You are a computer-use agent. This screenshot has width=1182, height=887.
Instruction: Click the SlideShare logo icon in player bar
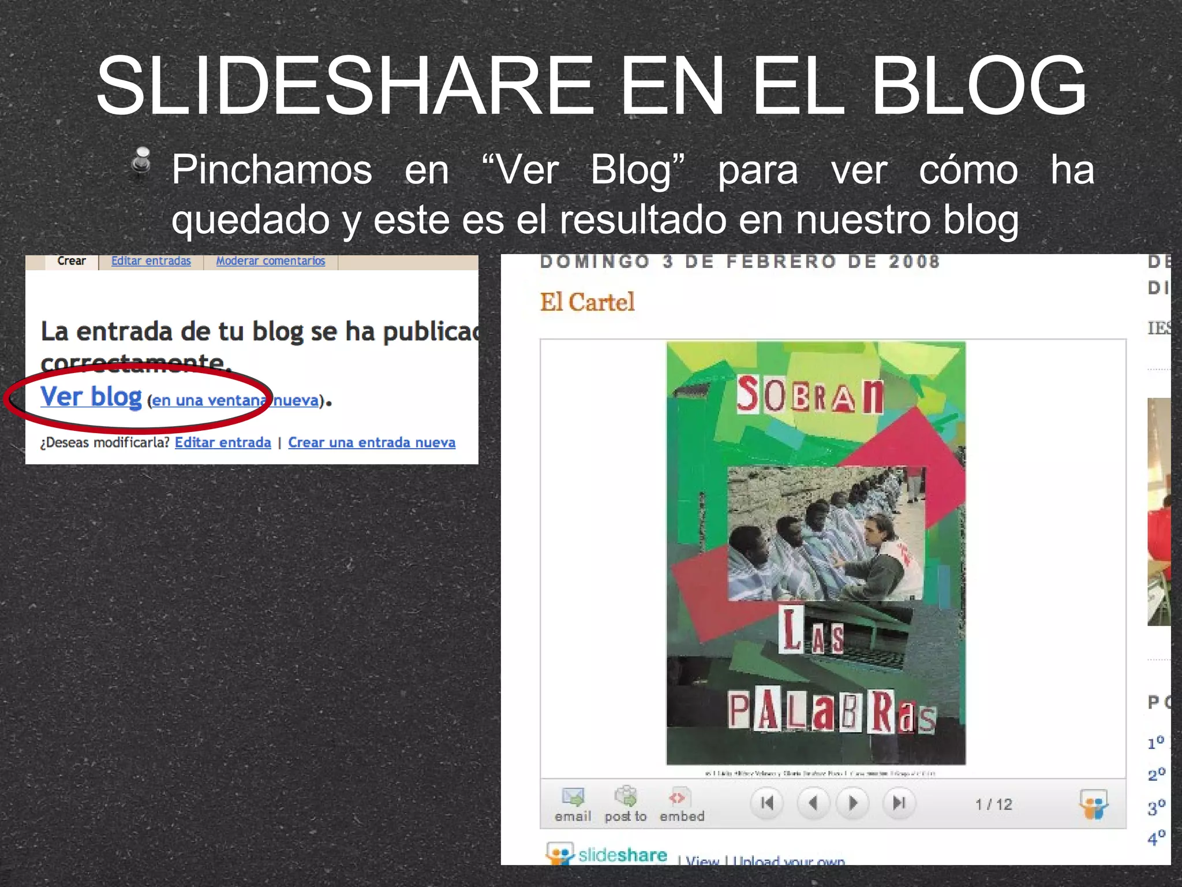tap(1093, 804)
